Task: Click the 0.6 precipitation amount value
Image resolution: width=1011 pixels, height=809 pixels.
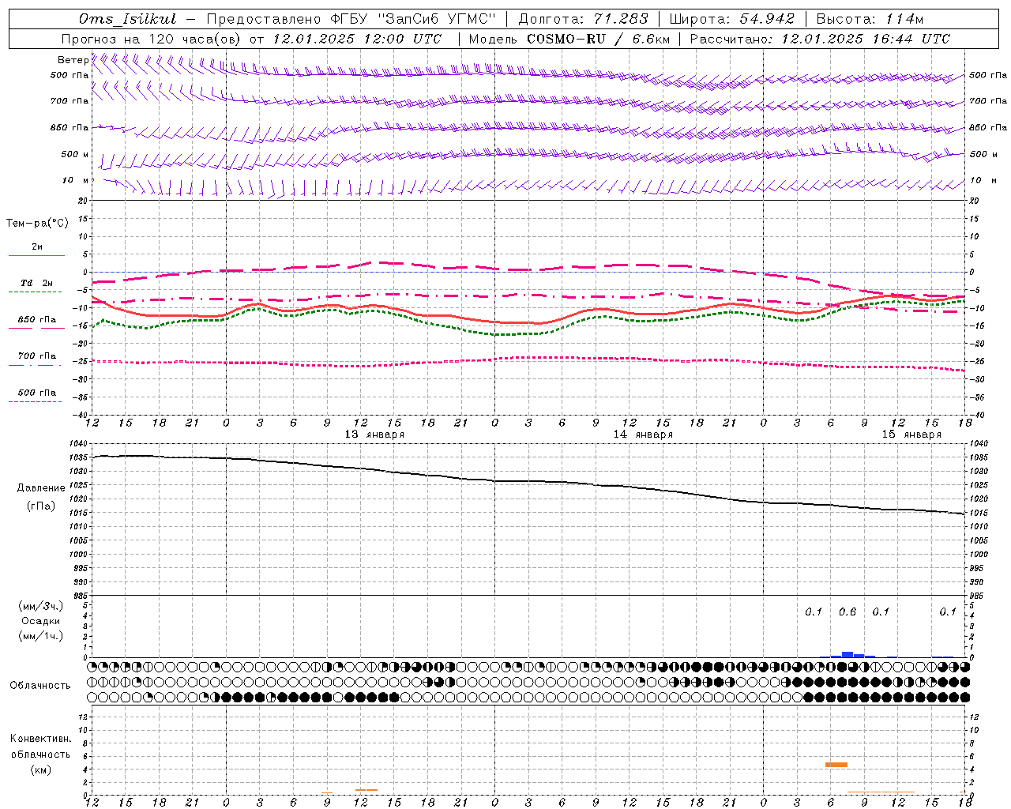Action: click(x=847, y=611)
